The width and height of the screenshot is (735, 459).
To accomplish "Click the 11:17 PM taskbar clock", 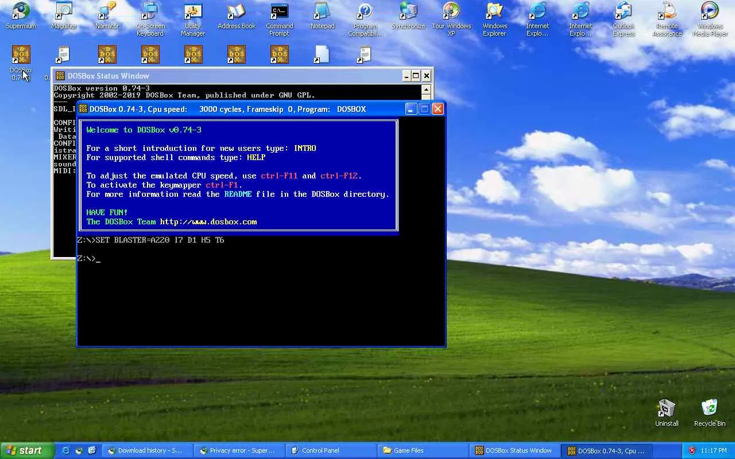I will [x=714, y=450].
